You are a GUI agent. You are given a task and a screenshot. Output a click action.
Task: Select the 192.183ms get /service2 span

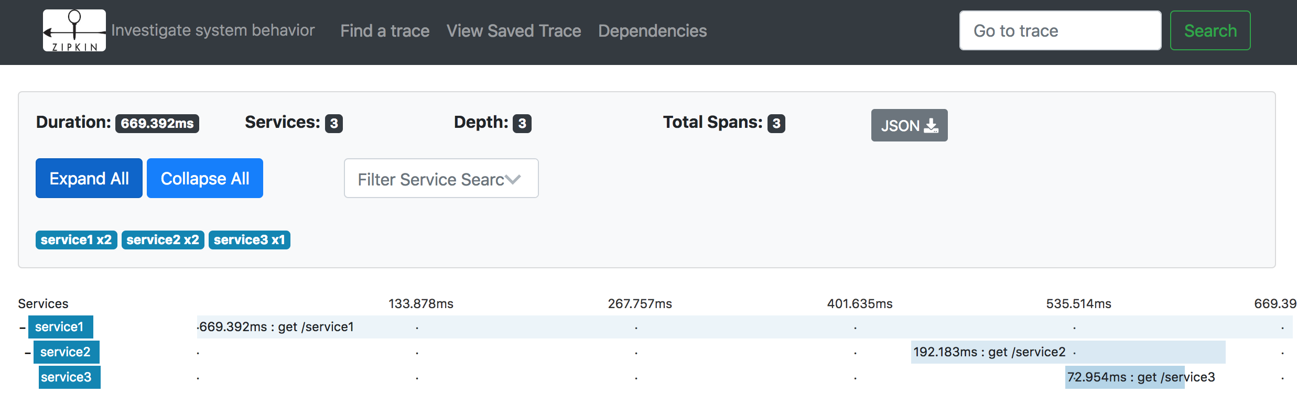click(x=1068, y=352)
